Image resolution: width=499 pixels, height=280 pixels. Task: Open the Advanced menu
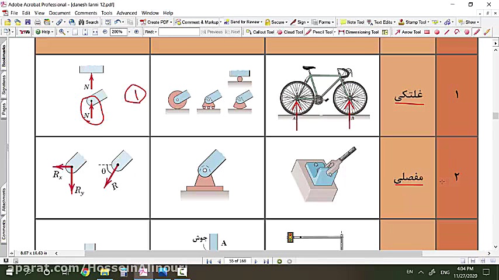[x=127, y=13]
